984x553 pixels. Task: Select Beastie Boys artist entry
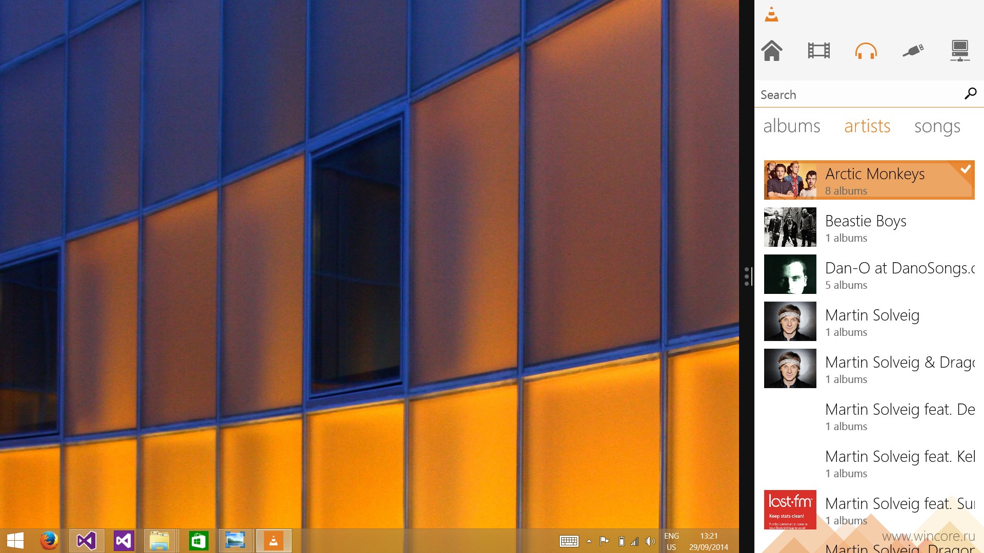coord(869,227)
